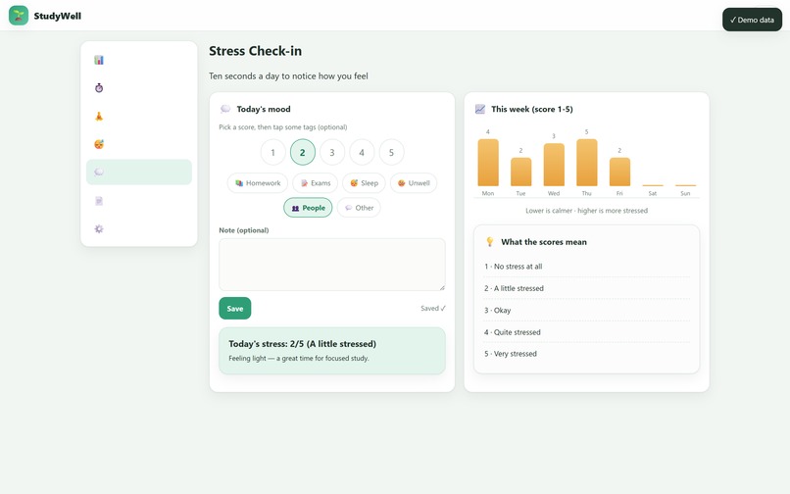The image size is (790, 494).
Task: Click the '3 · Okay' row
Action: click(586, 311)
